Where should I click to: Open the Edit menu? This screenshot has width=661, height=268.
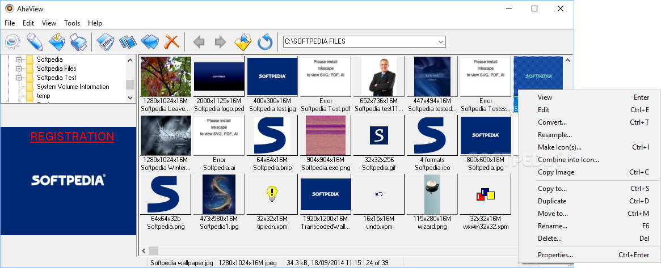click(x=28, y=23)
